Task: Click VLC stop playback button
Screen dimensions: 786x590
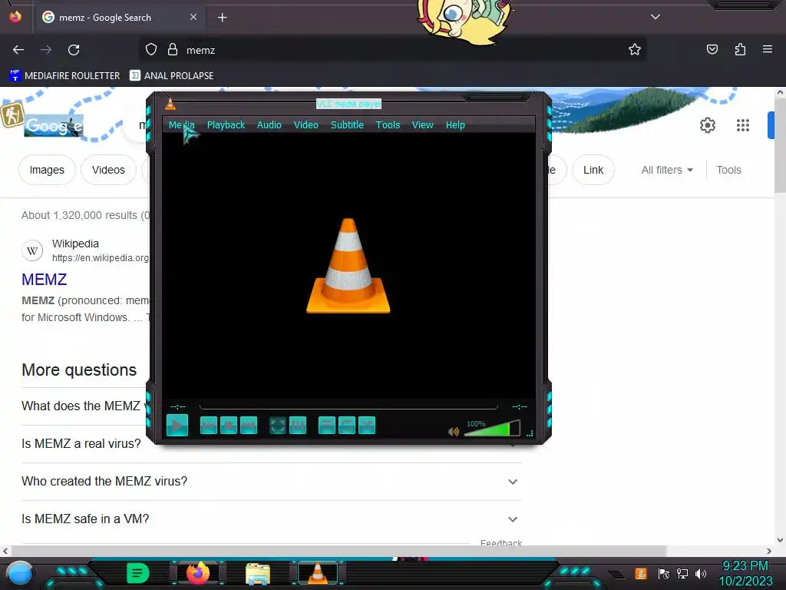Action: (229, 426)
